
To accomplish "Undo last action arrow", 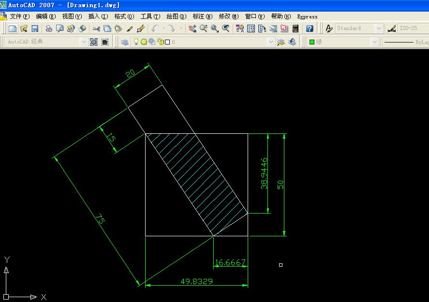I will tap(155, 29).
